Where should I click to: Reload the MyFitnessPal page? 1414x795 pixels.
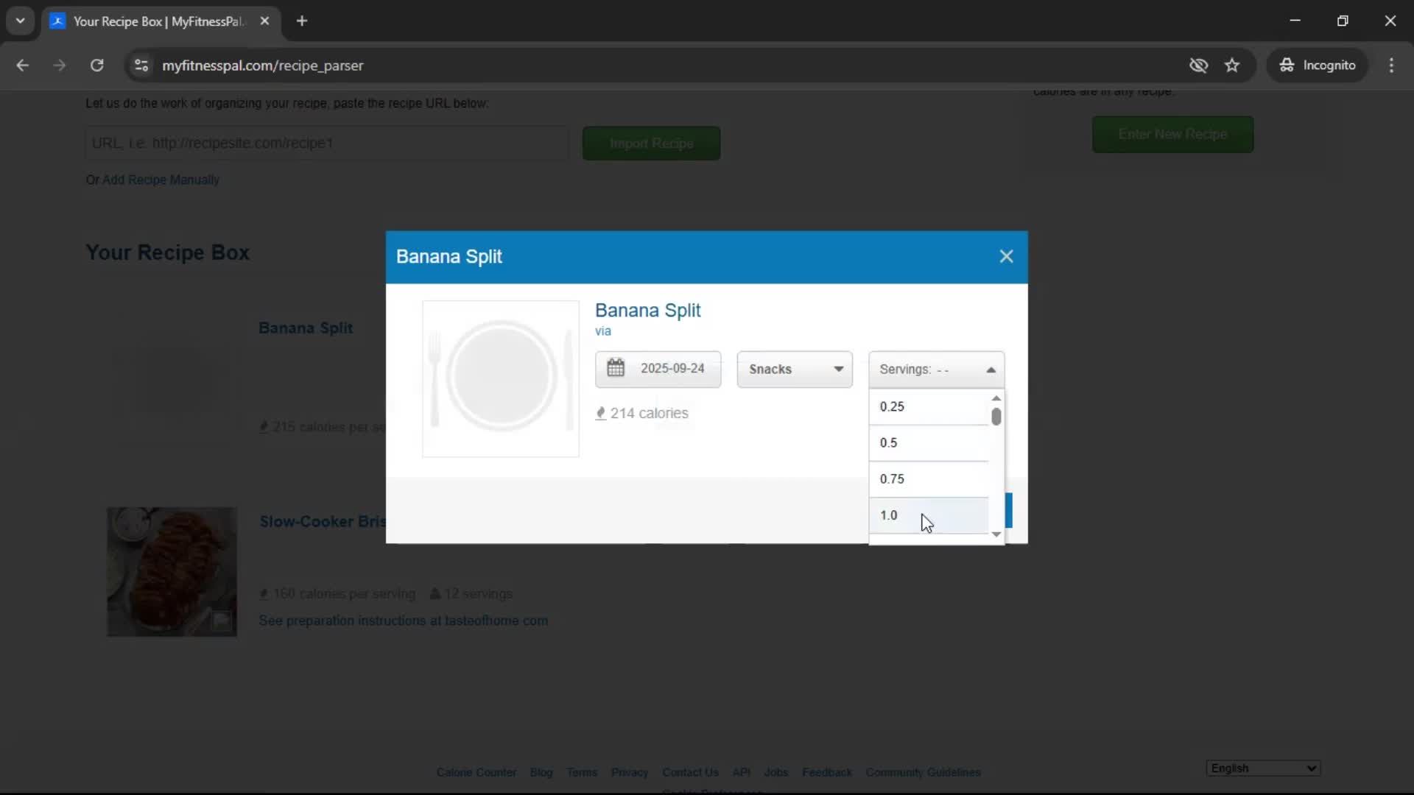[96, 66]
